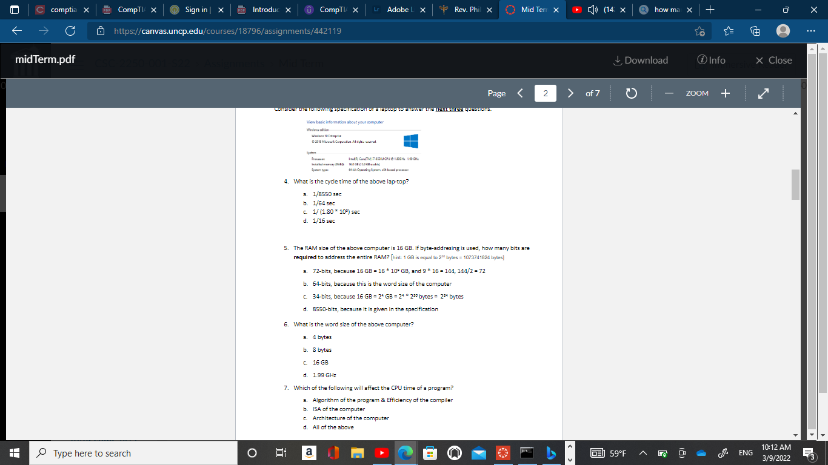Open Amazon from the taskbar
The height and width of the screenshot is (465, 828).
click(x=308, y=453)
